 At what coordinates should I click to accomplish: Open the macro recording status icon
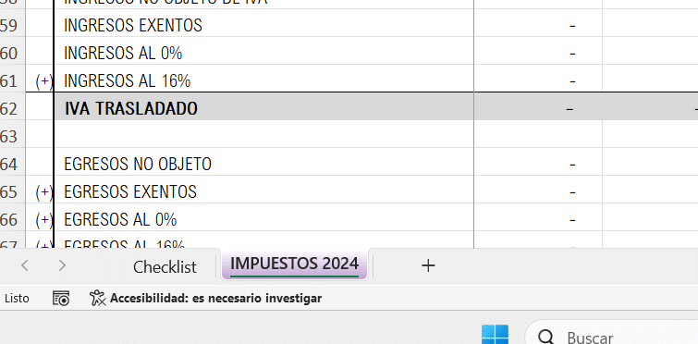pos(61,298)
